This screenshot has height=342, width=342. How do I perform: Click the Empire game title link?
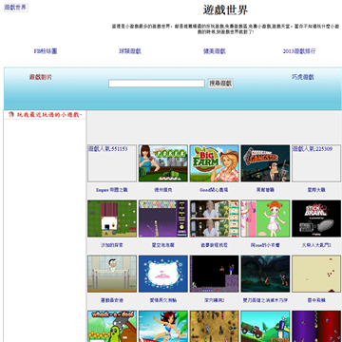[112, 190]
